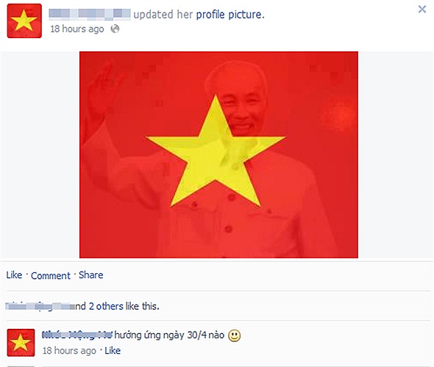
Task: Open the commenter's blurred name link
Action: point(77,335)
